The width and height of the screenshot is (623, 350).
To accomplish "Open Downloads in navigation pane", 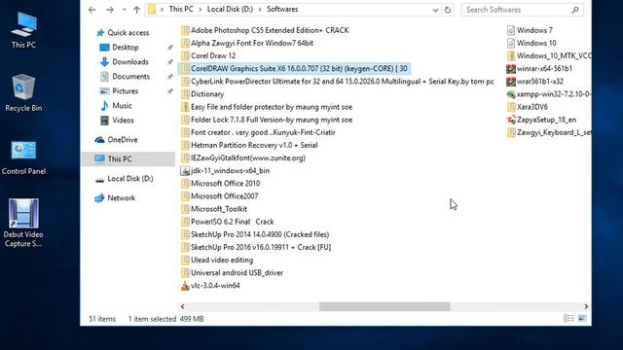I will [124, 62].
